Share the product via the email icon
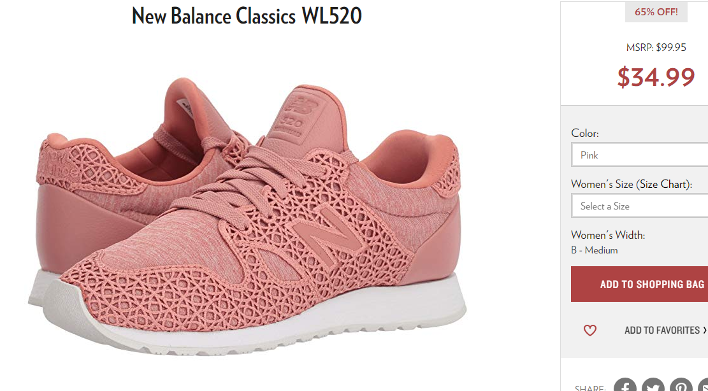The width and height of the screenshot is (708, 391). pyautogui.click(x=704, y=385)
